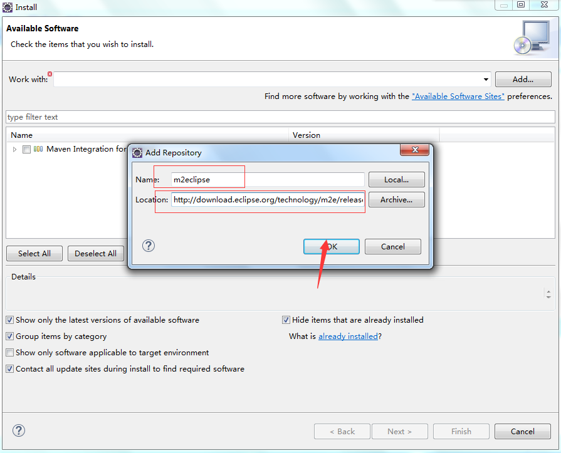This screenshot has height=453, width=561.
Task: Click OK in Add Repository dialog
Action: (332, 246)
